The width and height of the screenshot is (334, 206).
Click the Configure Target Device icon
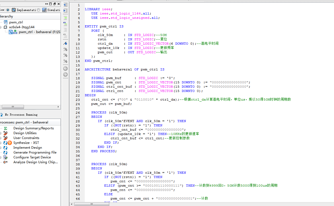[5, 157]
